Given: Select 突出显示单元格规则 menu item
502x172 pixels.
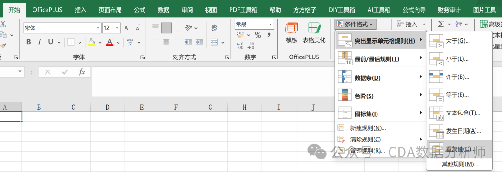Looking at the screenshot, I should tap(380, 40).
